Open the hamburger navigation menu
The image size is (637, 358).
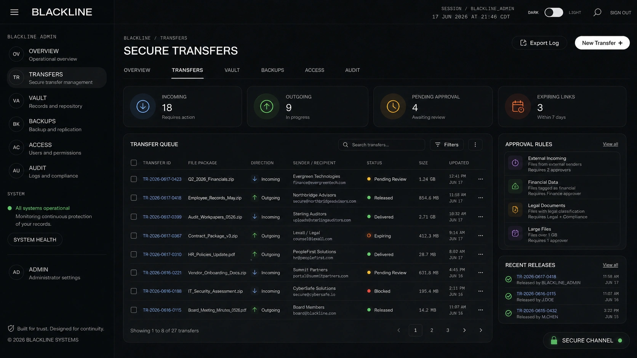pyautogui.click(x=14, y=12)
